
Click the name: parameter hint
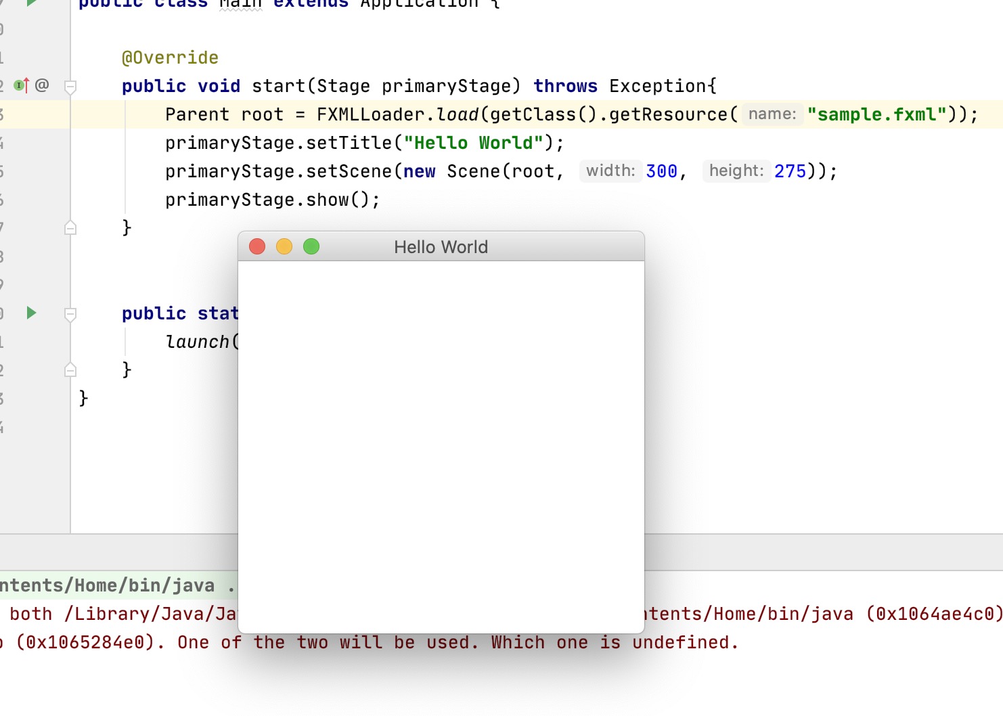coord(772,114)
